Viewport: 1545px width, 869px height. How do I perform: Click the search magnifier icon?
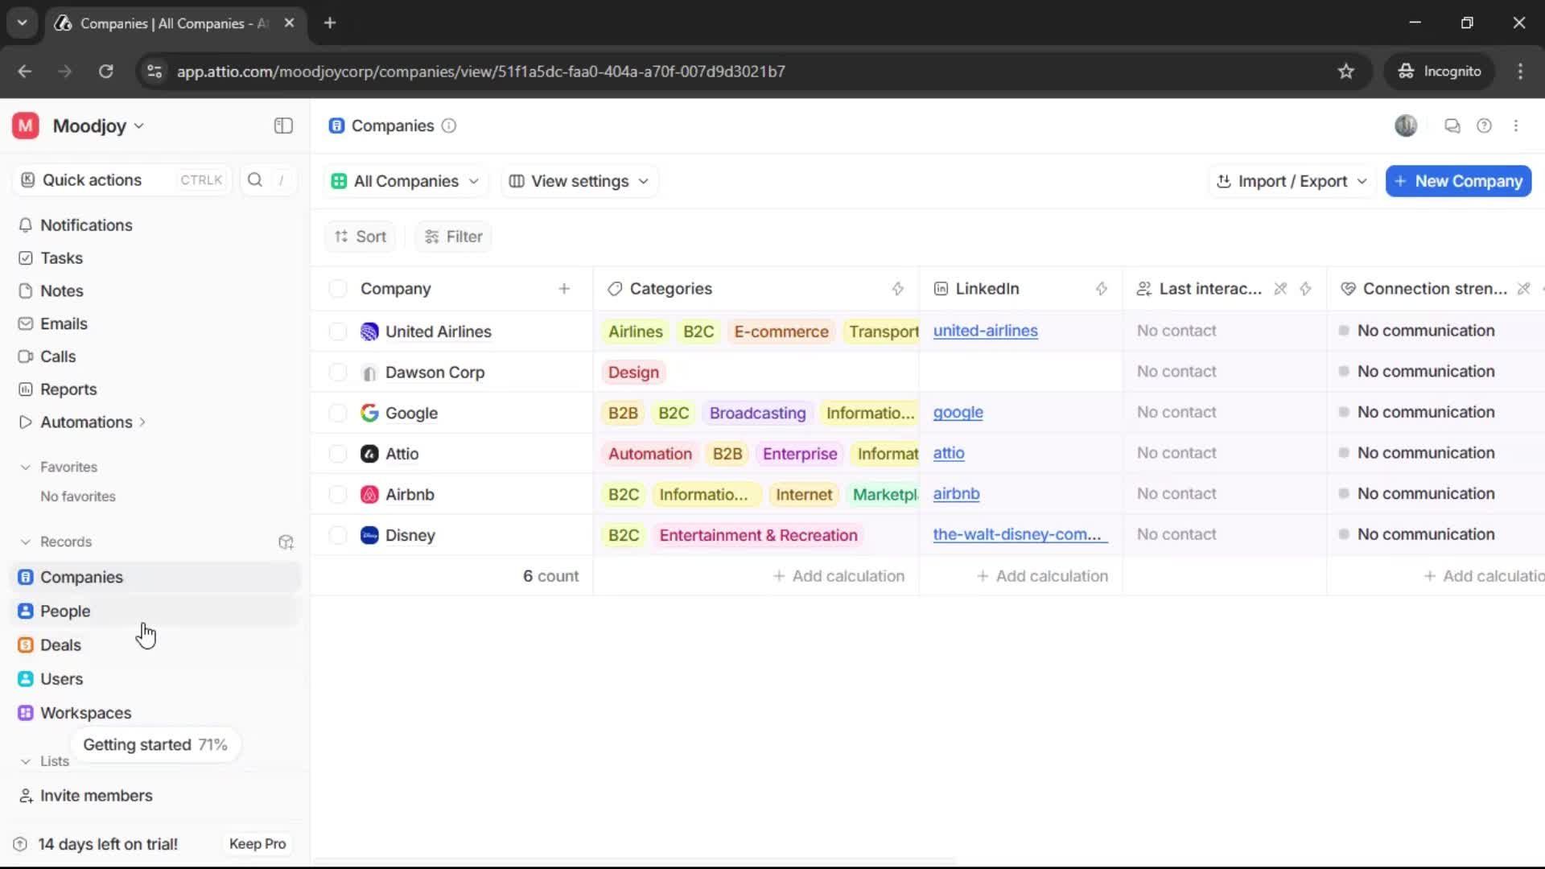coord(255,179)
